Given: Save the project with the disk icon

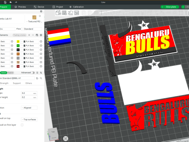Looking at the screenshot, I should pyautogui.click(x=5, y=2).
